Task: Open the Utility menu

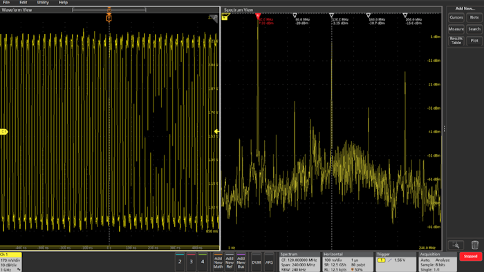Action: pyautogui.click(x=43, y=3)
